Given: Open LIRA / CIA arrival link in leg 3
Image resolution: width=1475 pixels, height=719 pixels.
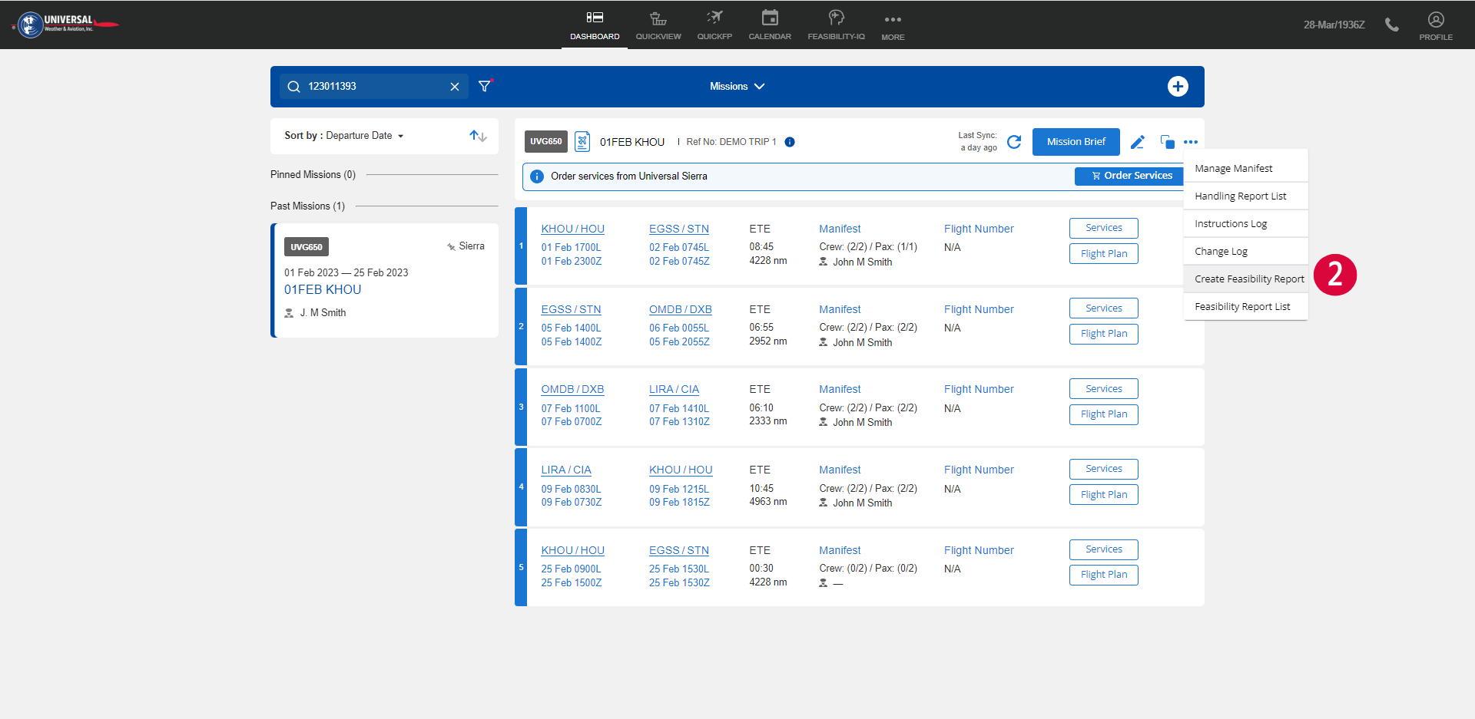Looking at the screenshot, I should pos(674,389).
